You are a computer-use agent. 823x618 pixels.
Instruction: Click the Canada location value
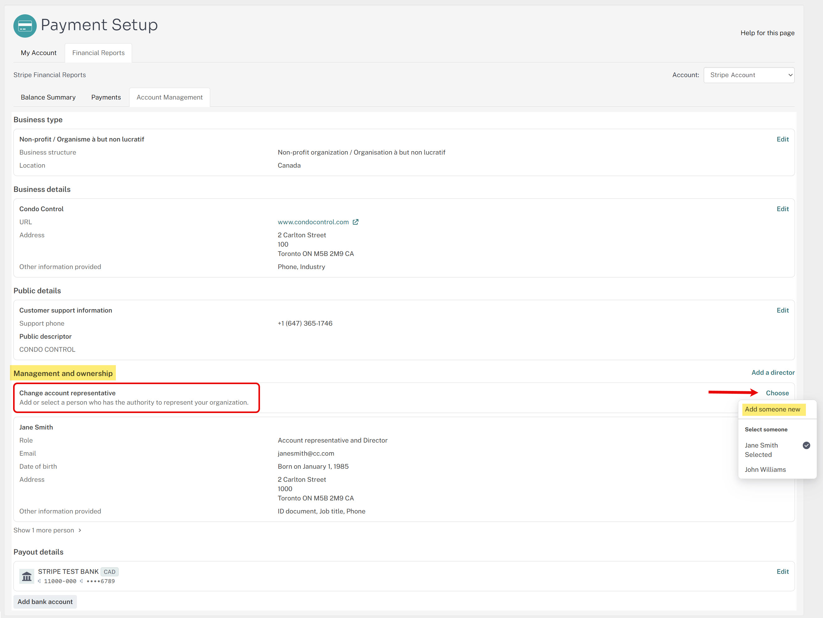click(289, 165)
